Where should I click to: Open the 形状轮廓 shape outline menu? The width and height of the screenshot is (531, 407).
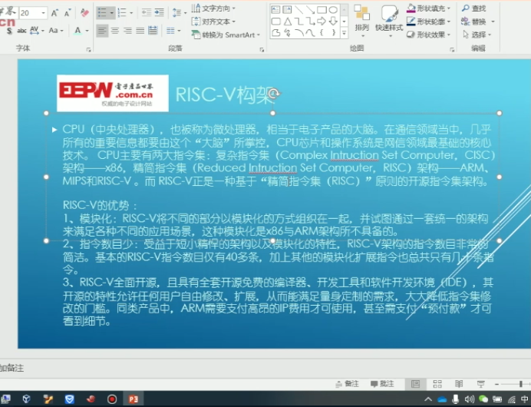tap(429, 22)
